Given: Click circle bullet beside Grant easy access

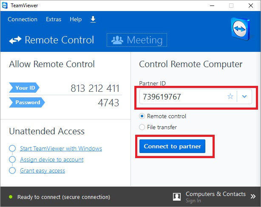Looking at the screenshot, I should [x=12, y=171].
